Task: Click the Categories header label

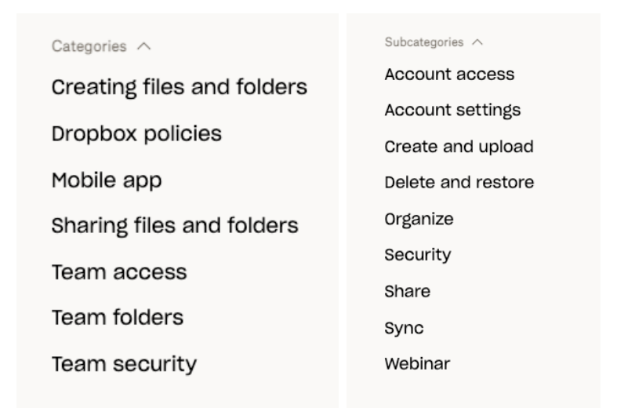Action: pyautogui.click(x=89, y=47)
